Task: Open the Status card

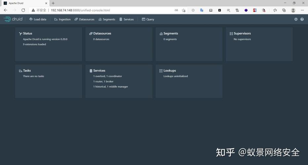Action: [49, 44]
